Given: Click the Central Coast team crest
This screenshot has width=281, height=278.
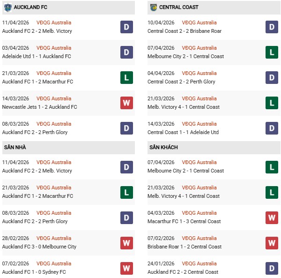Looking at the screenshot, I should pyautogui.click(x=154, y=8).
